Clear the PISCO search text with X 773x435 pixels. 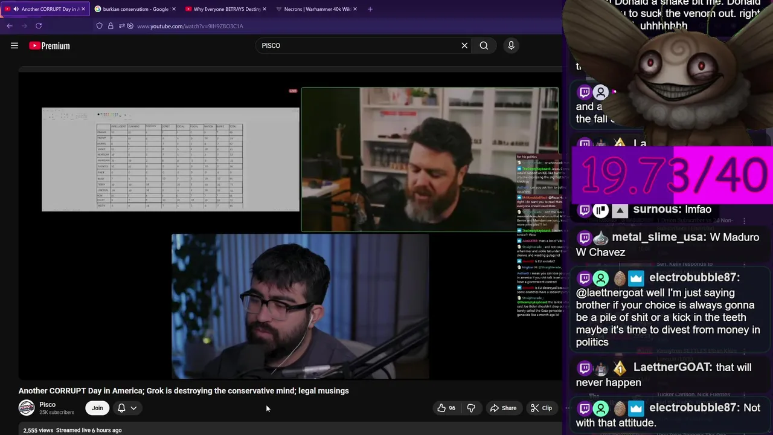464,45
